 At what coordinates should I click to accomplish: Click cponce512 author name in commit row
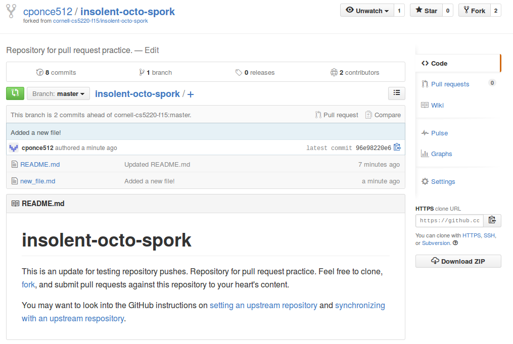[37, 148]
